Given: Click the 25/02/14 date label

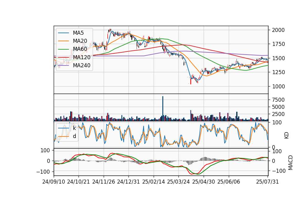Looking at the screenshot, I should coord(154,182).
